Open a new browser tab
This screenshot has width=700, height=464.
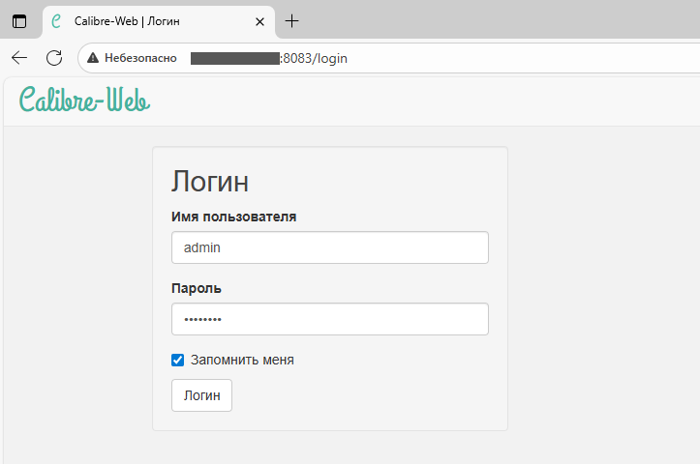(x=292, y=20)
